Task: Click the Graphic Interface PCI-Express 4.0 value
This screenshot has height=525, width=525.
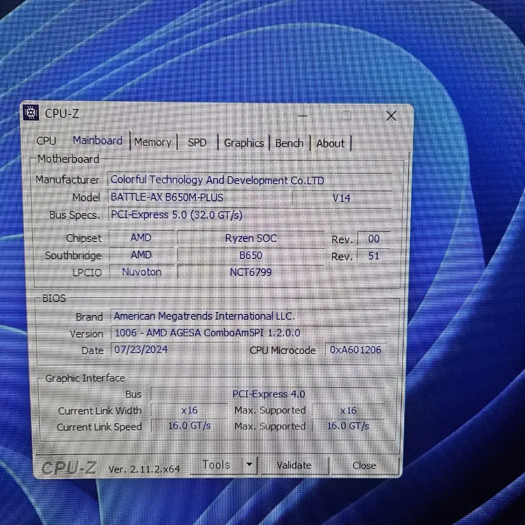Action: tap(268, 394)
